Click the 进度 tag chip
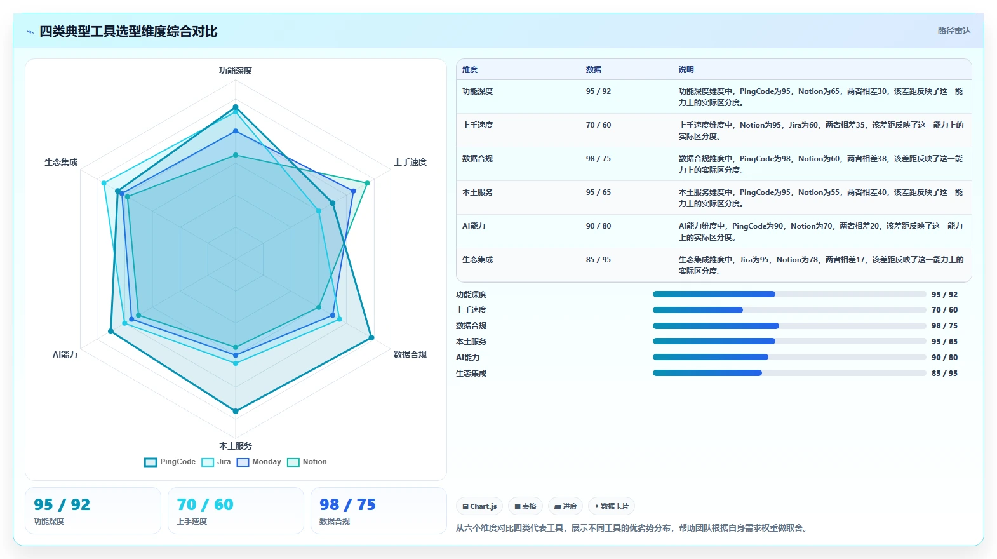Viewport: 997px width, 559px height. [565, 506]
